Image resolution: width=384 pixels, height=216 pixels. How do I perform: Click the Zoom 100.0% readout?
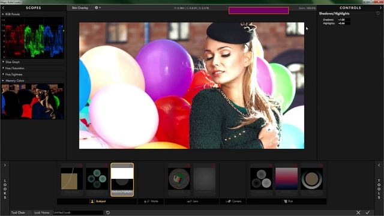pos(307,8)
